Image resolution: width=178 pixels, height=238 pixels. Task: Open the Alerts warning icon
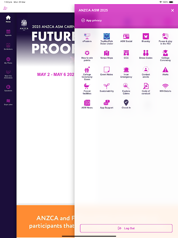click(165, 70)
